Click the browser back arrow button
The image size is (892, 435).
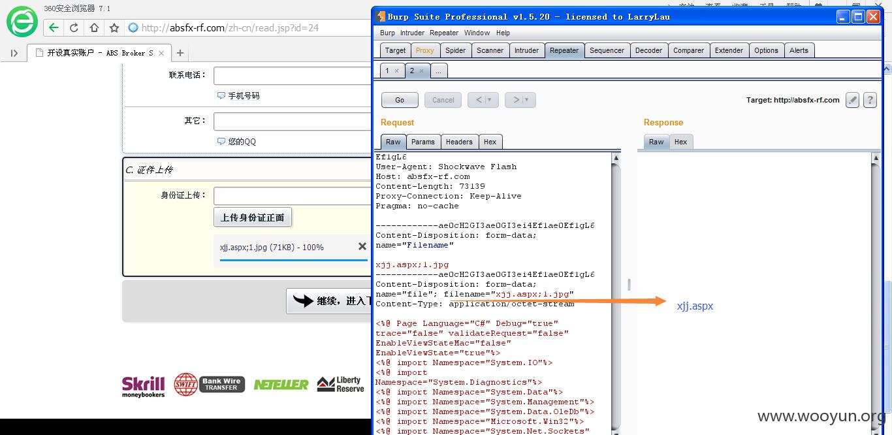click(54, 27)
